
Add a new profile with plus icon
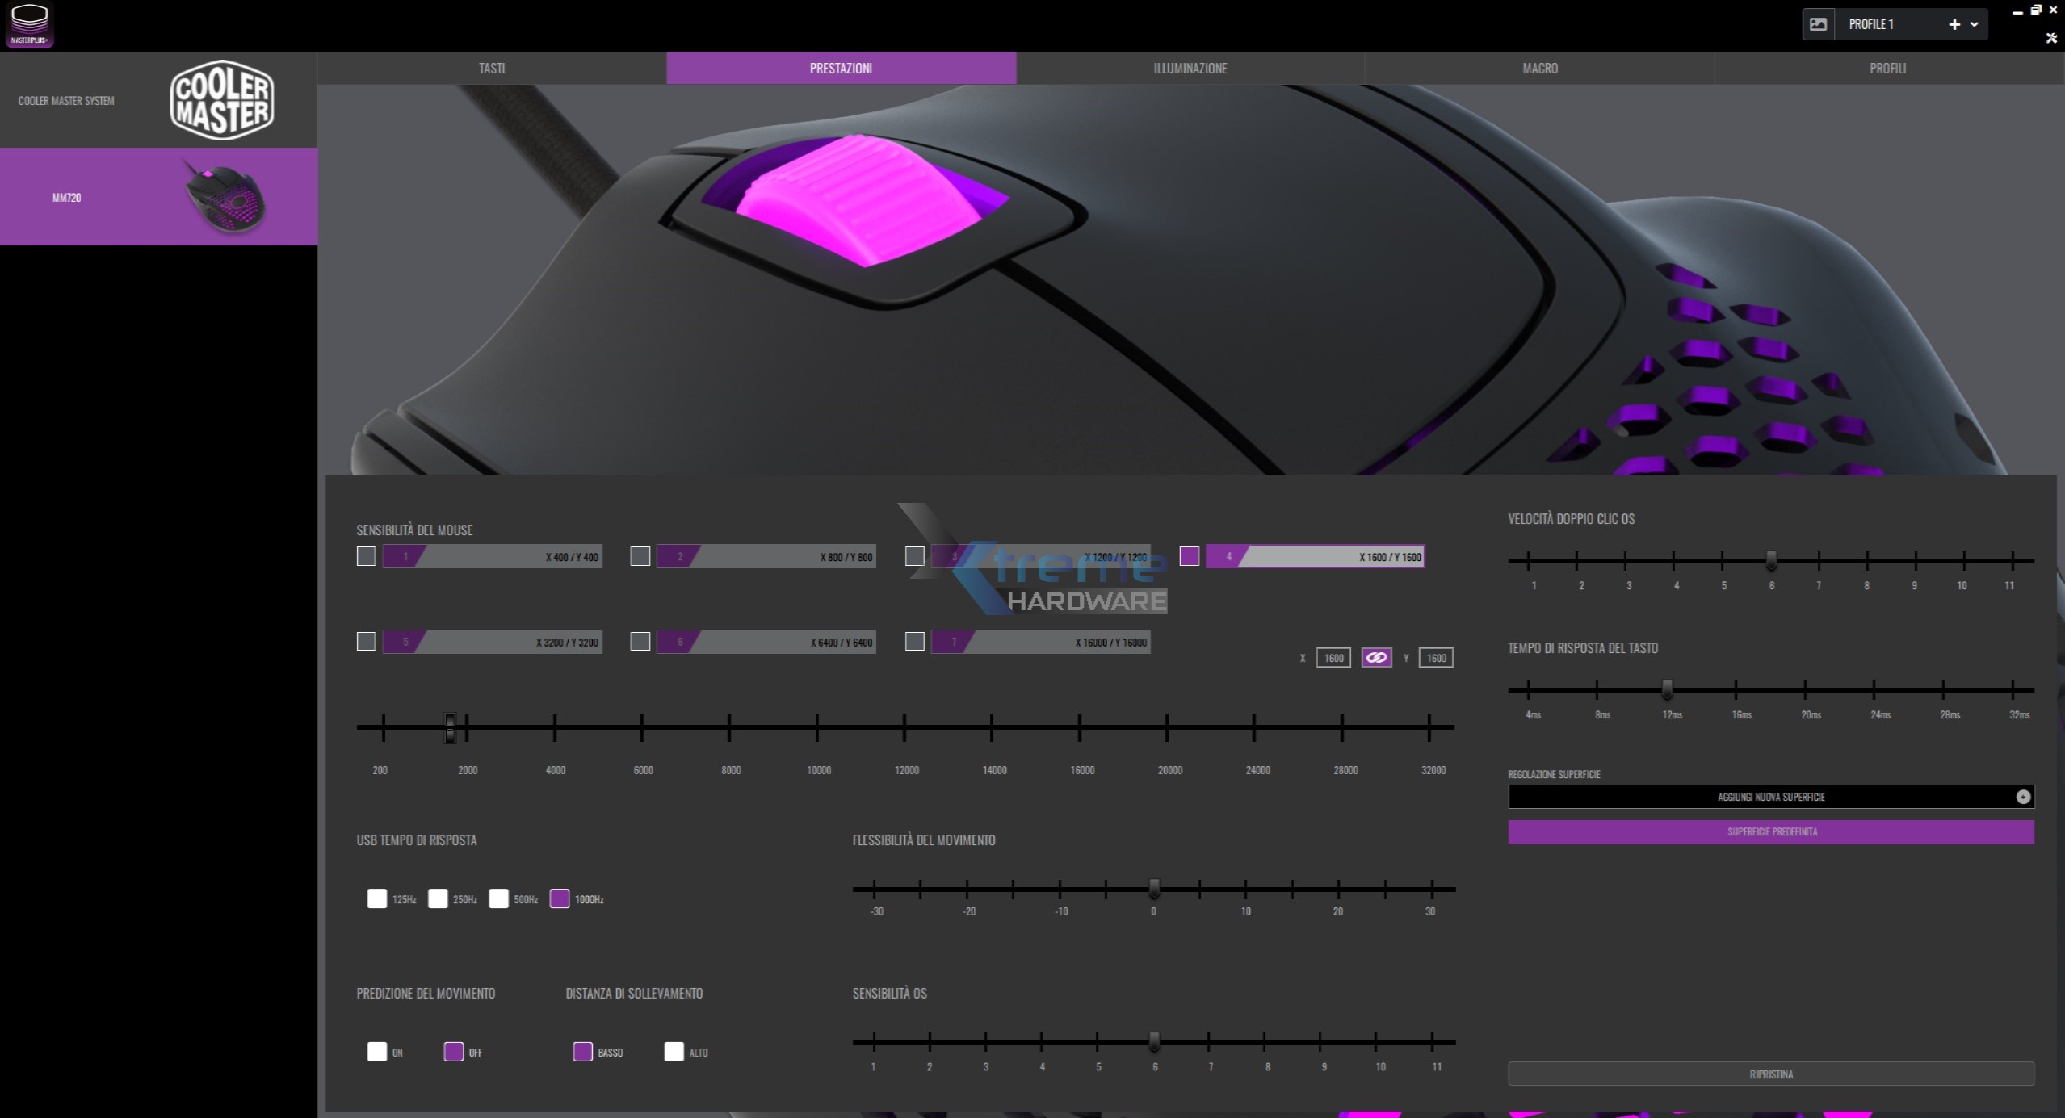[1954, 24]
